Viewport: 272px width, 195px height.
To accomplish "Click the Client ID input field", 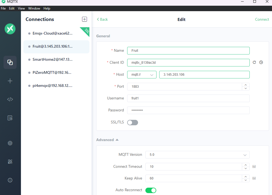I will coord(188,63).
